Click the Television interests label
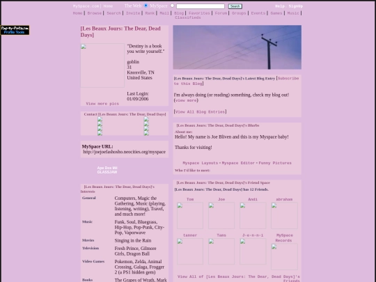The height and width of the screenshot is (282, 376). 91,248
